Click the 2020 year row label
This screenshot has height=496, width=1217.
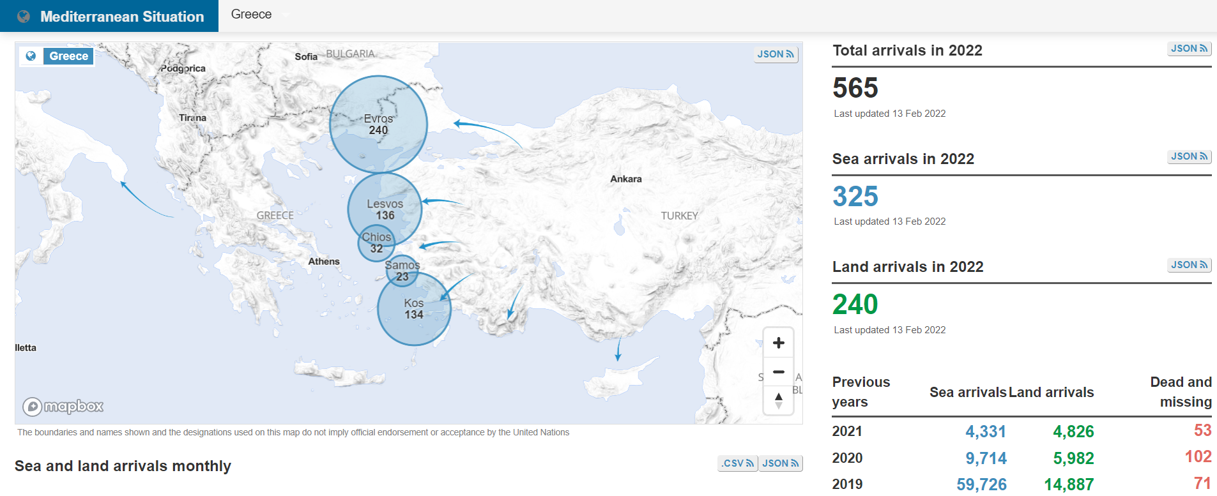click(847, 458)
